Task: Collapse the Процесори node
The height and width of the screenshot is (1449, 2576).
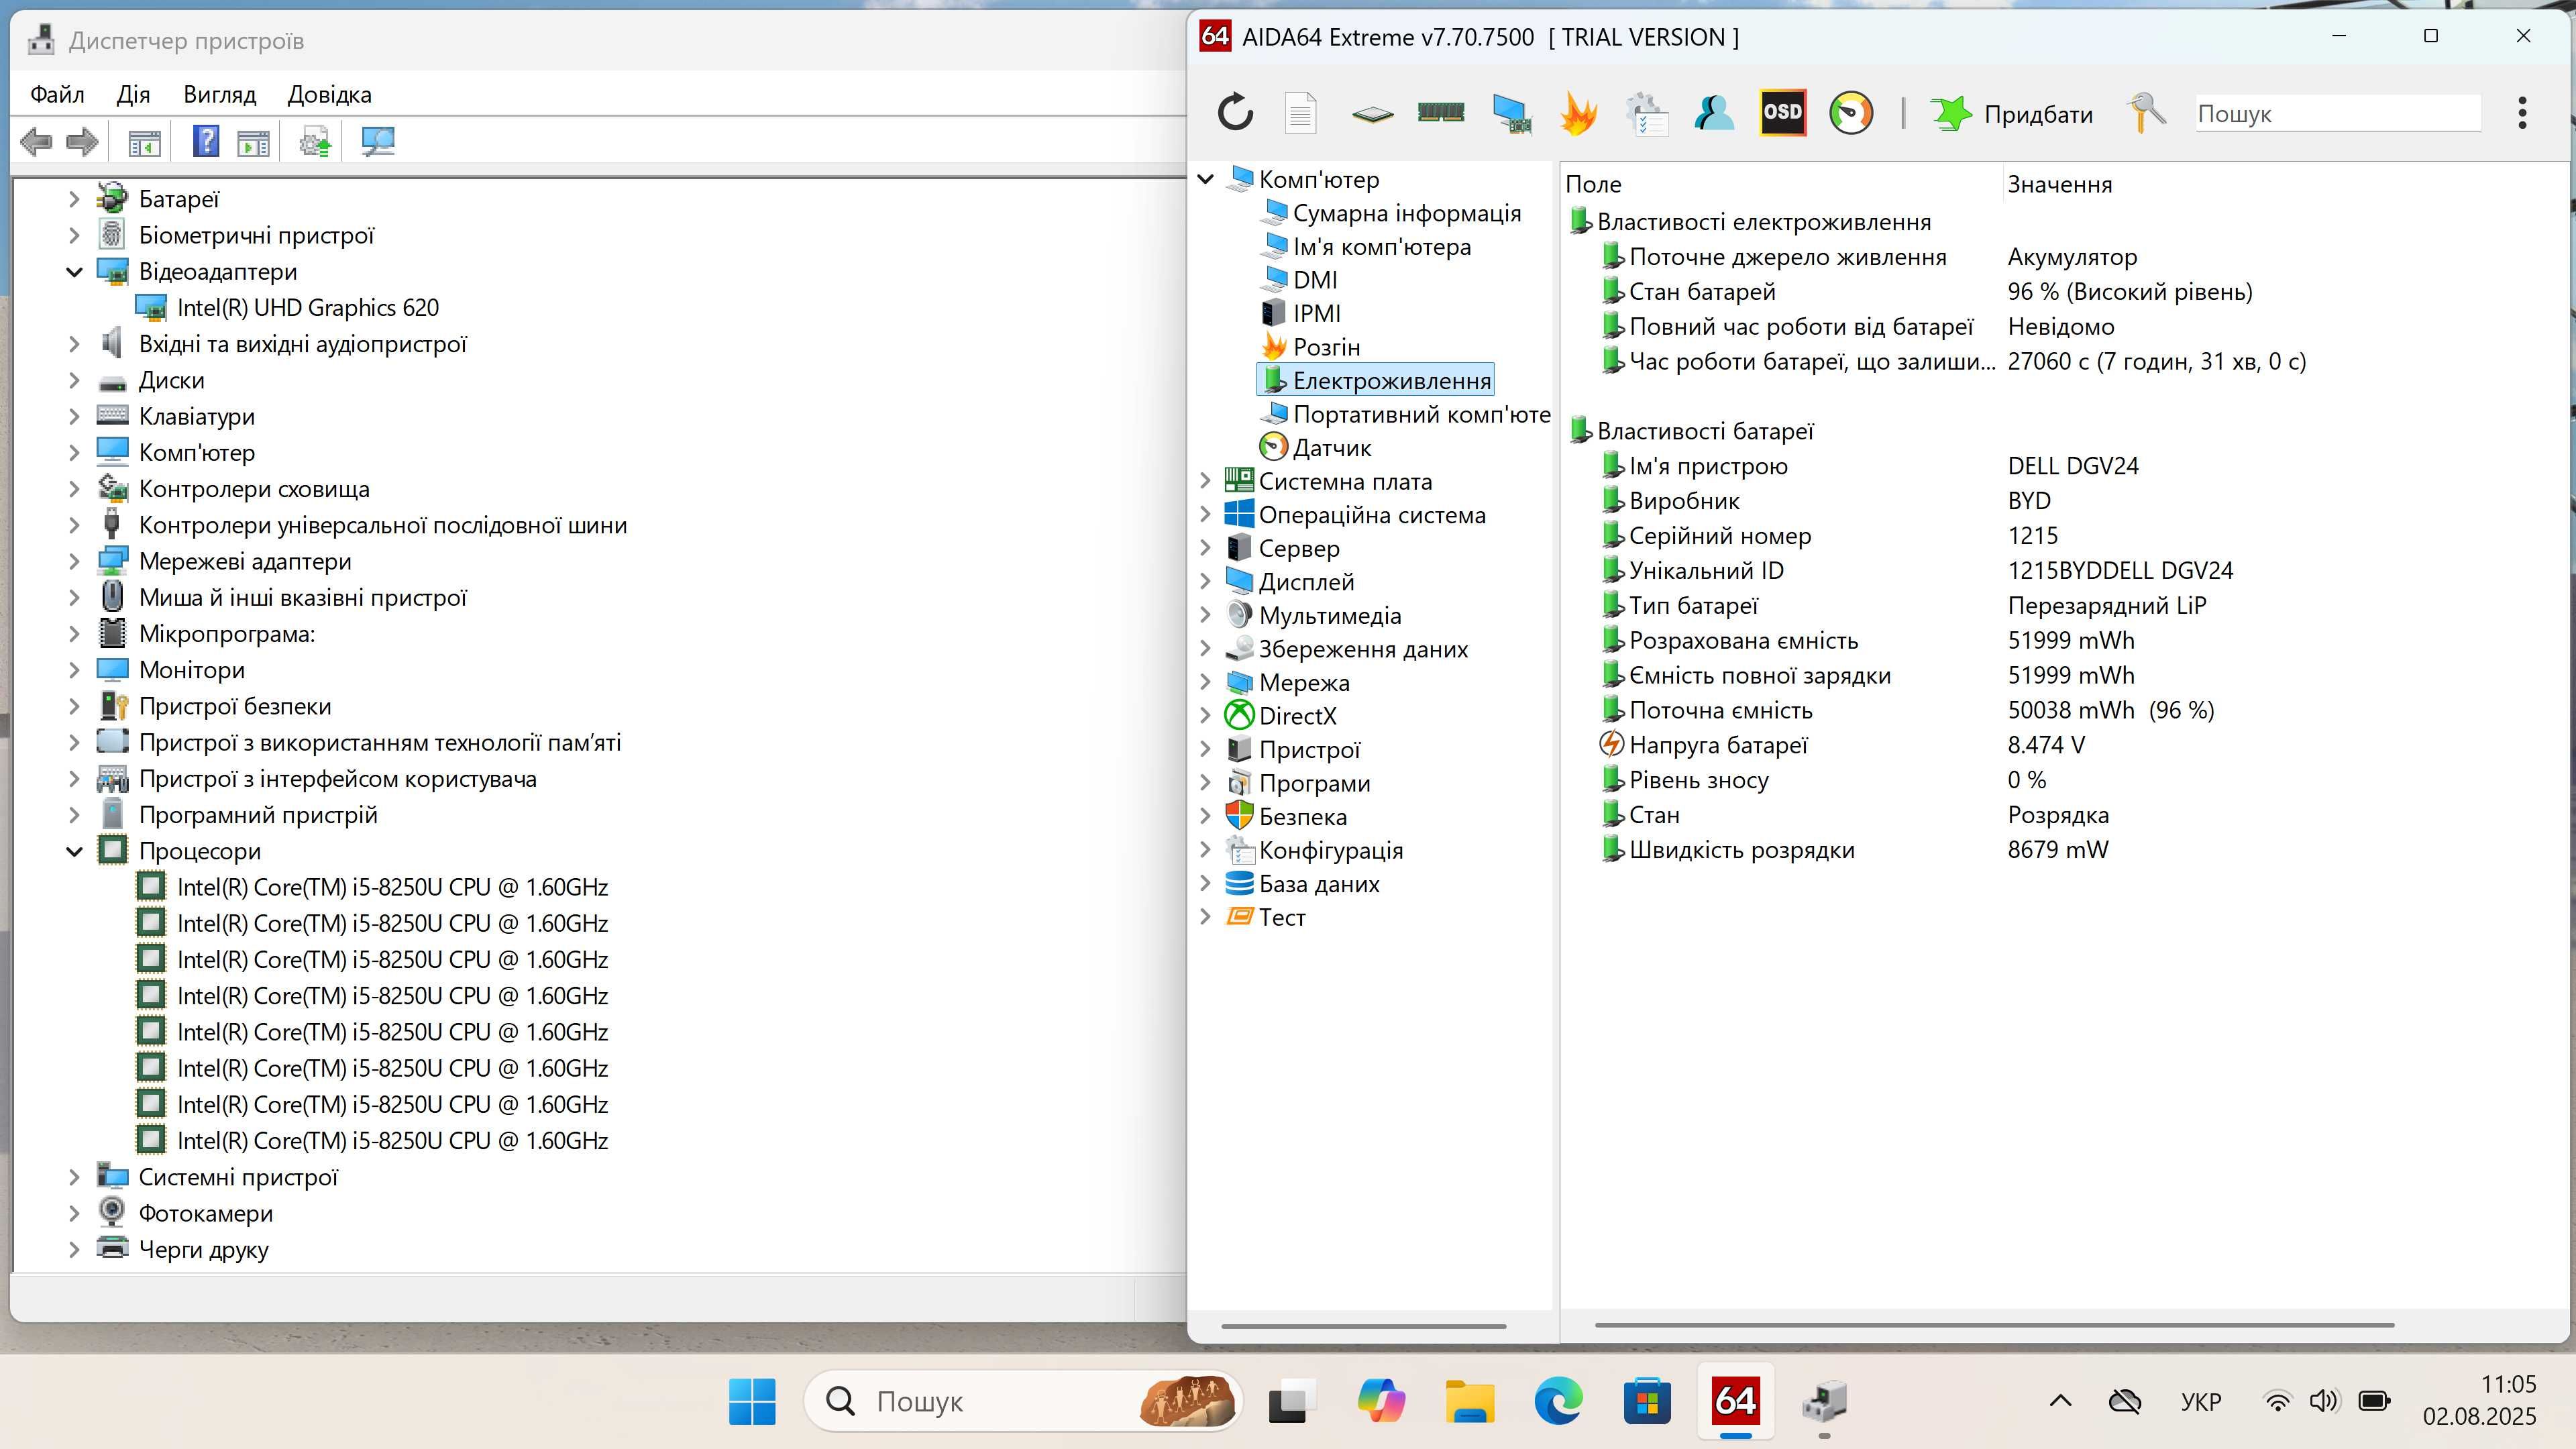Action: (x=74, y=851)
